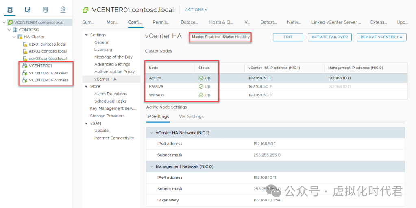Select host esx02.contoso.local in tree

tap(47, 51)
